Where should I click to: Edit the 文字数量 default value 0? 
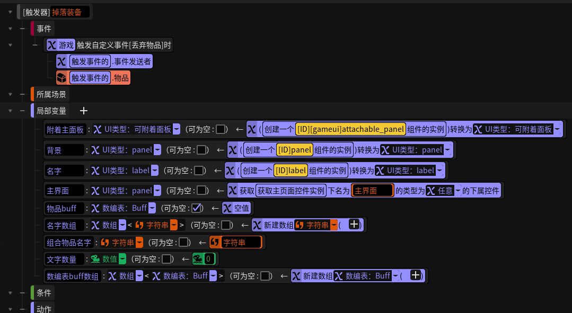pyautogui.click(x=209, y=259)
